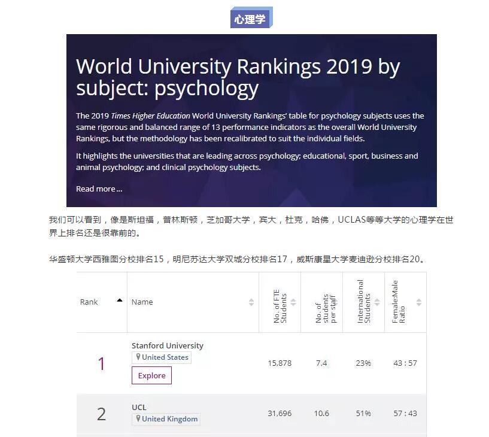The height and width of the screenshot is (437, 489).
Task: Click the World University Rankings 2019 banner title
Action: (238, 77)
